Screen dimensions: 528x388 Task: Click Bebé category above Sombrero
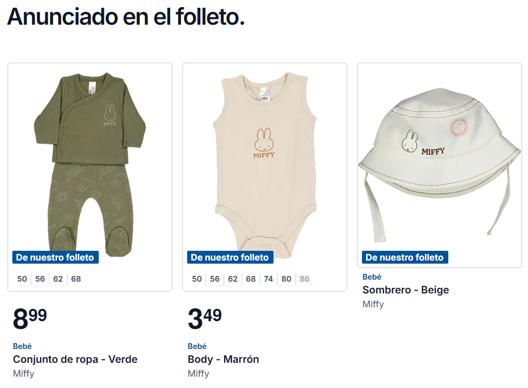pos(372,277)
